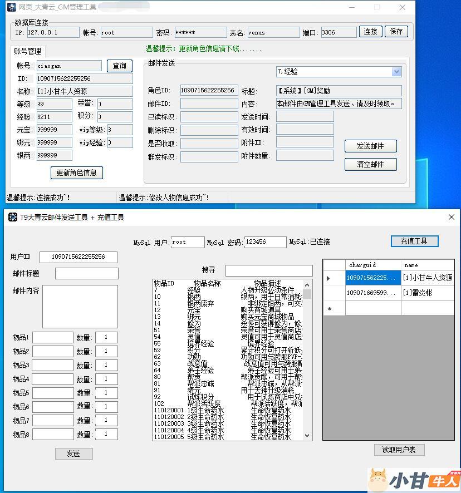Viewport: 461px width, 493px height.
Task: Click the 读取用户表 button
Action: tap(399, 450)
